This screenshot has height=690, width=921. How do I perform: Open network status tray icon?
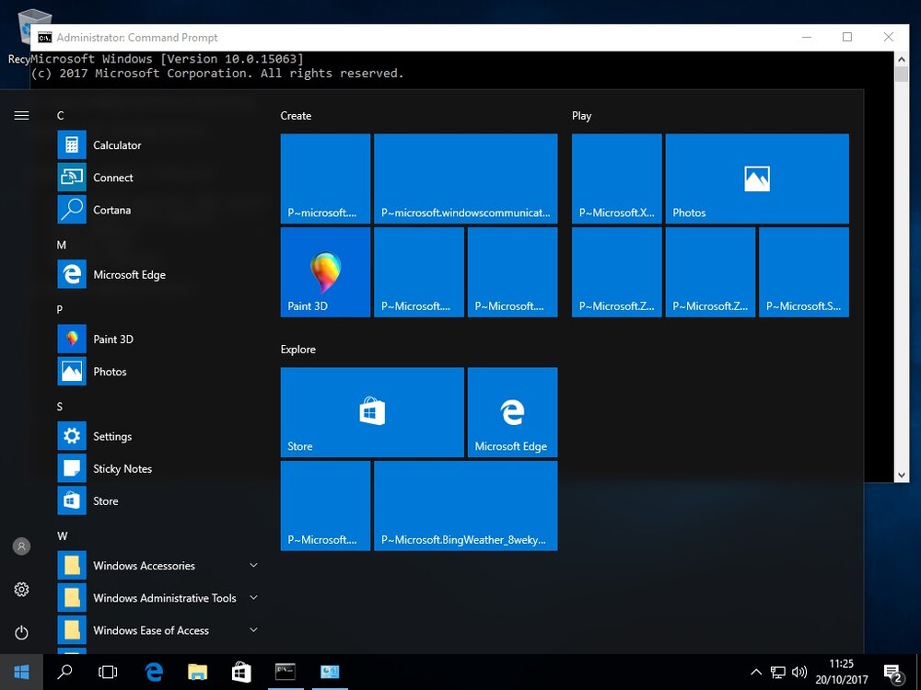pos(777,673)
